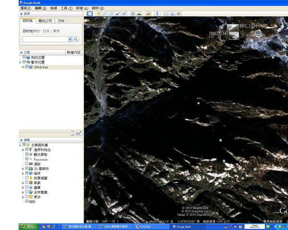Open the IMG_1361 photo thumbnail on map
This screenshot has width=288, height=230.
pos(232,35)
